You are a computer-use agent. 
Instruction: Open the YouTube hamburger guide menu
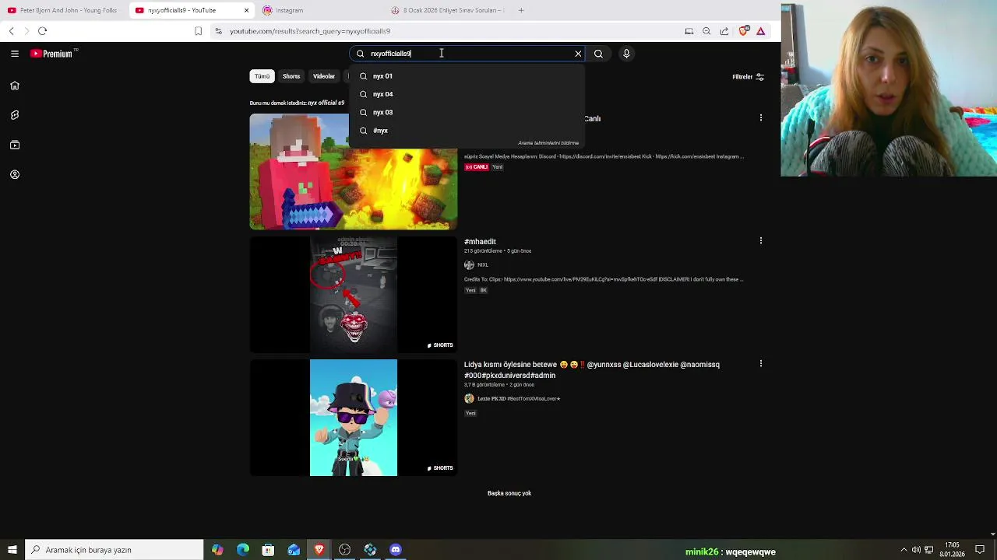click(15, 54)
